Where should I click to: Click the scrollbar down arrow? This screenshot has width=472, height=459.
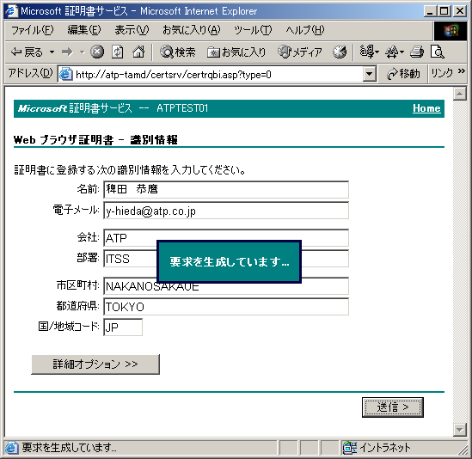(460, 430)
